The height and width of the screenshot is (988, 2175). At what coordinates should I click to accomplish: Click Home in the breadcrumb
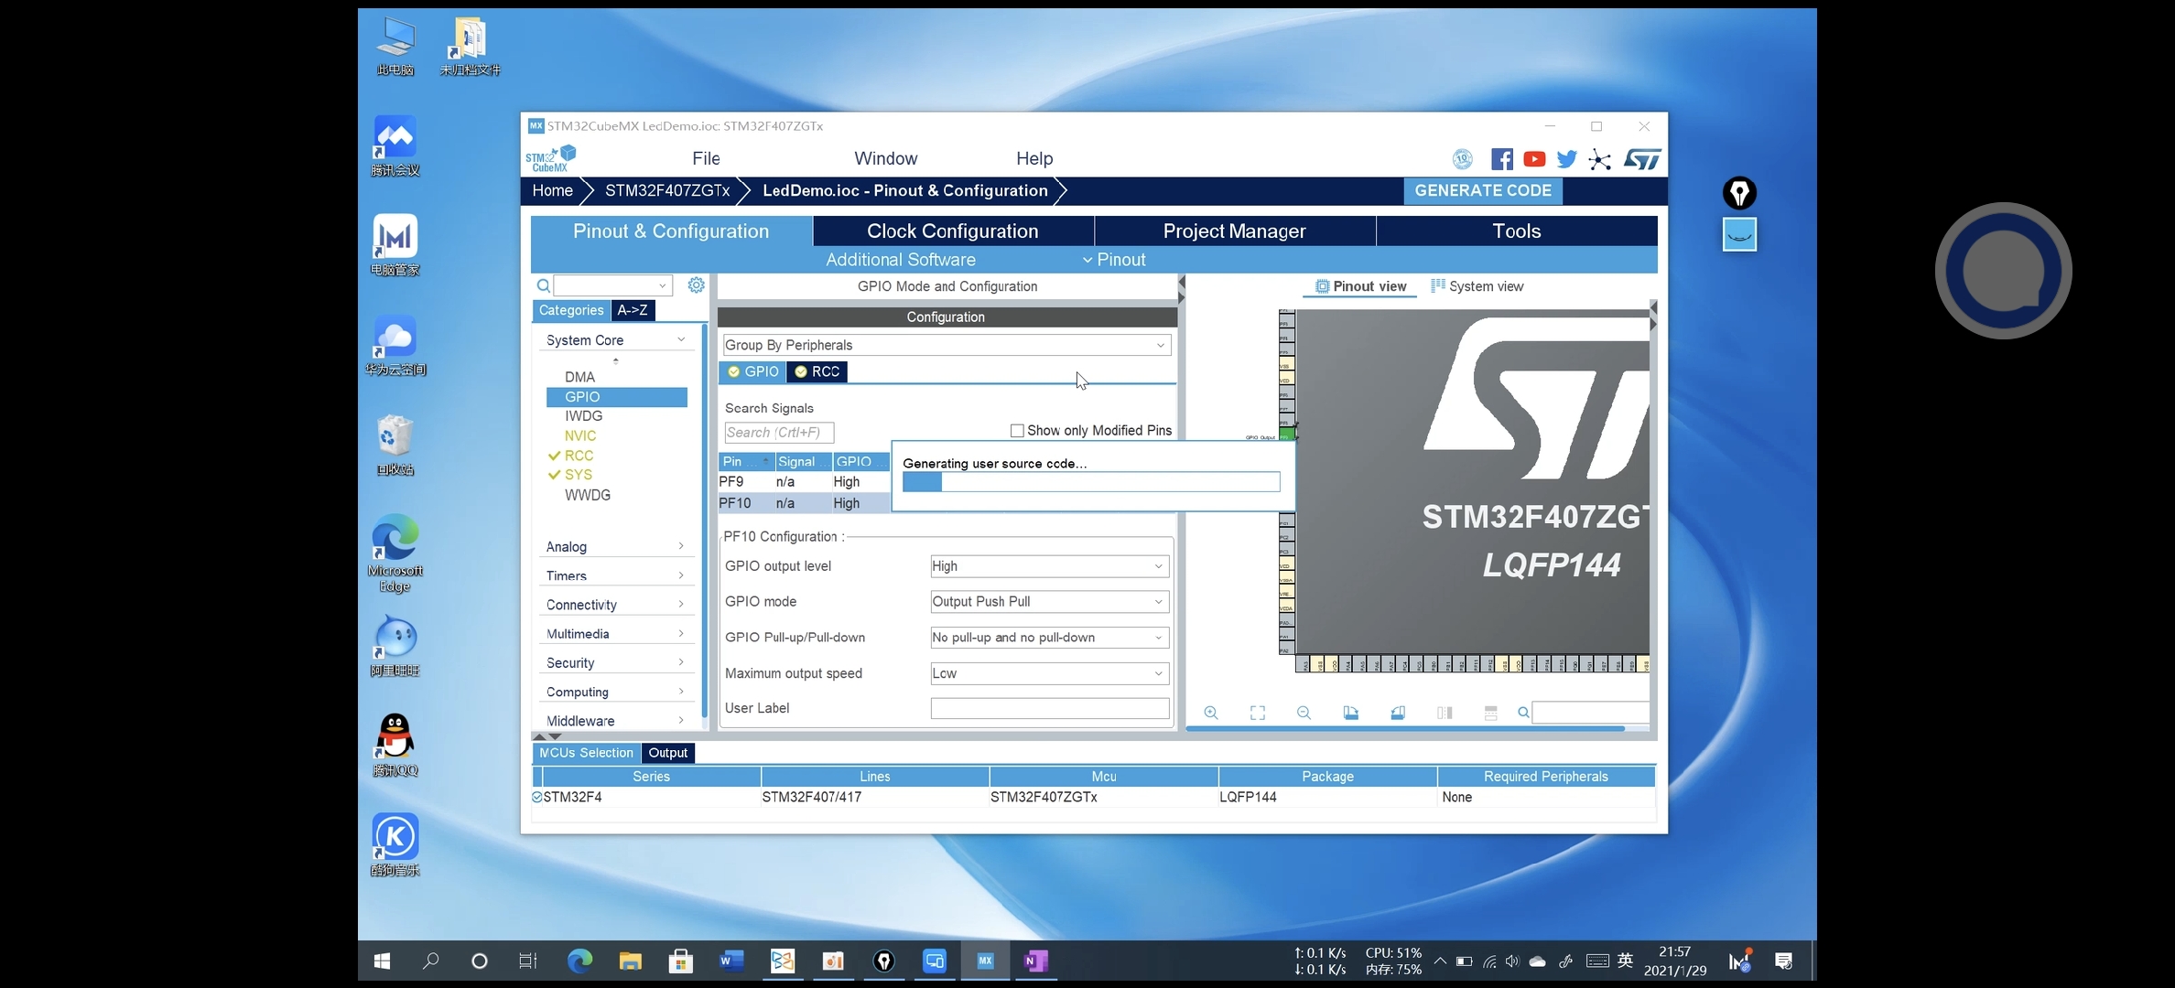tap(552, 190)
